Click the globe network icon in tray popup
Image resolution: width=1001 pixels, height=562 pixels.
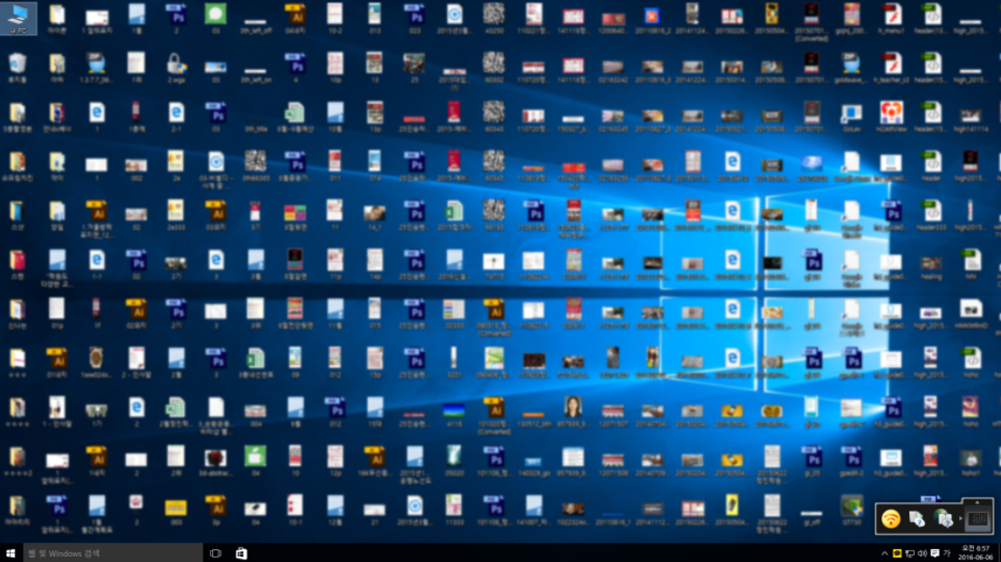943,518
